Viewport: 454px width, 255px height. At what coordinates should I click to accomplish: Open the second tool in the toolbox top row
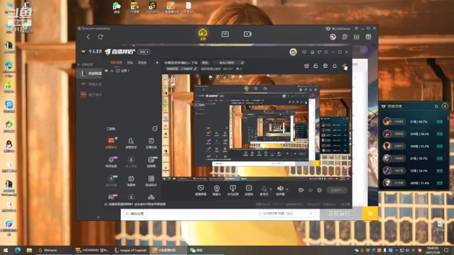(x=131, y=143)
